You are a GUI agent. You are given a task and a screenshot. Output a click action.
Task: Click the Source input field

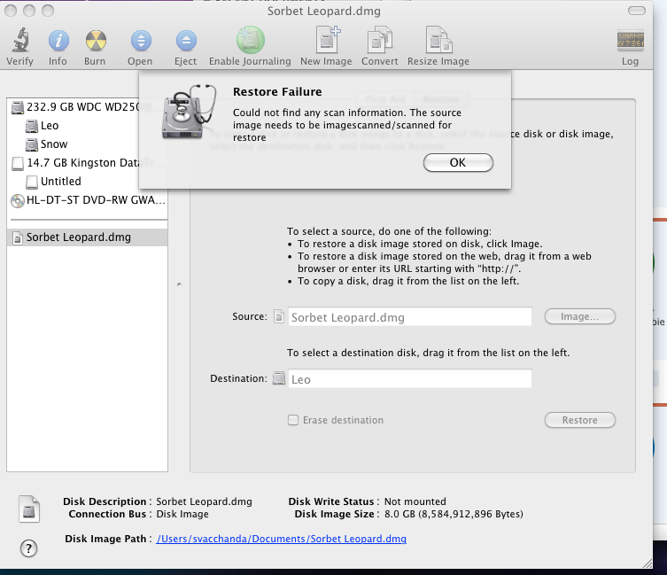pyautogui.click(x=409, y=316)
